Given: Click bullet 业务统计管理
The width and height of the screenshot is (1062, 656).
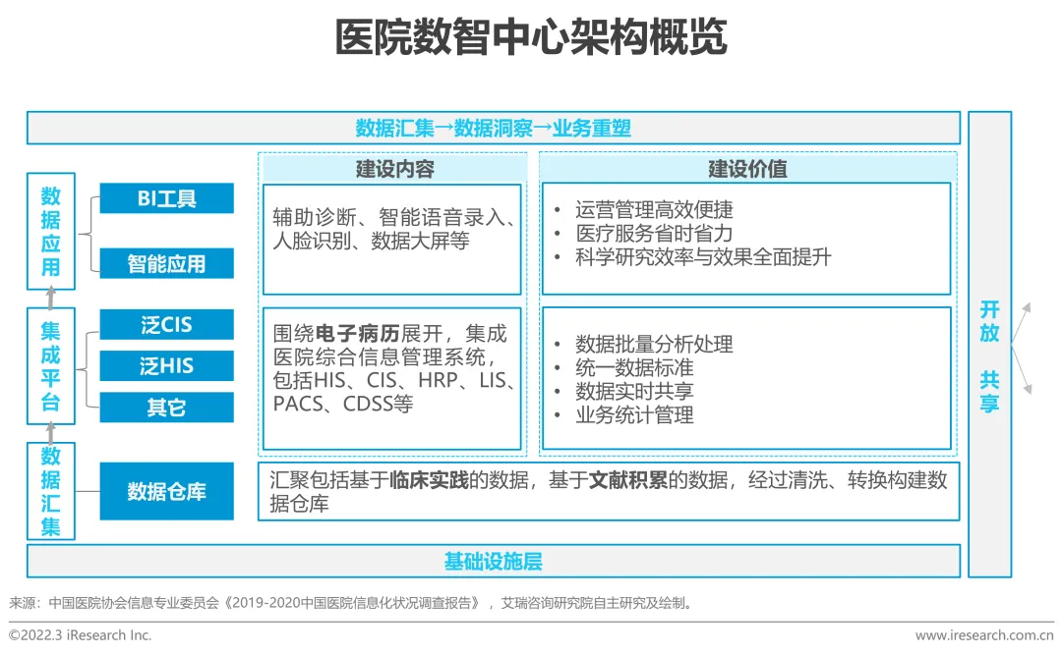Looking at the screenshot, I should [634, 415].
